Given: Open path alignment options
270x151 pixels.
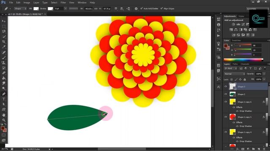Looking at the screenshot, I should click(x=122, y=8).
